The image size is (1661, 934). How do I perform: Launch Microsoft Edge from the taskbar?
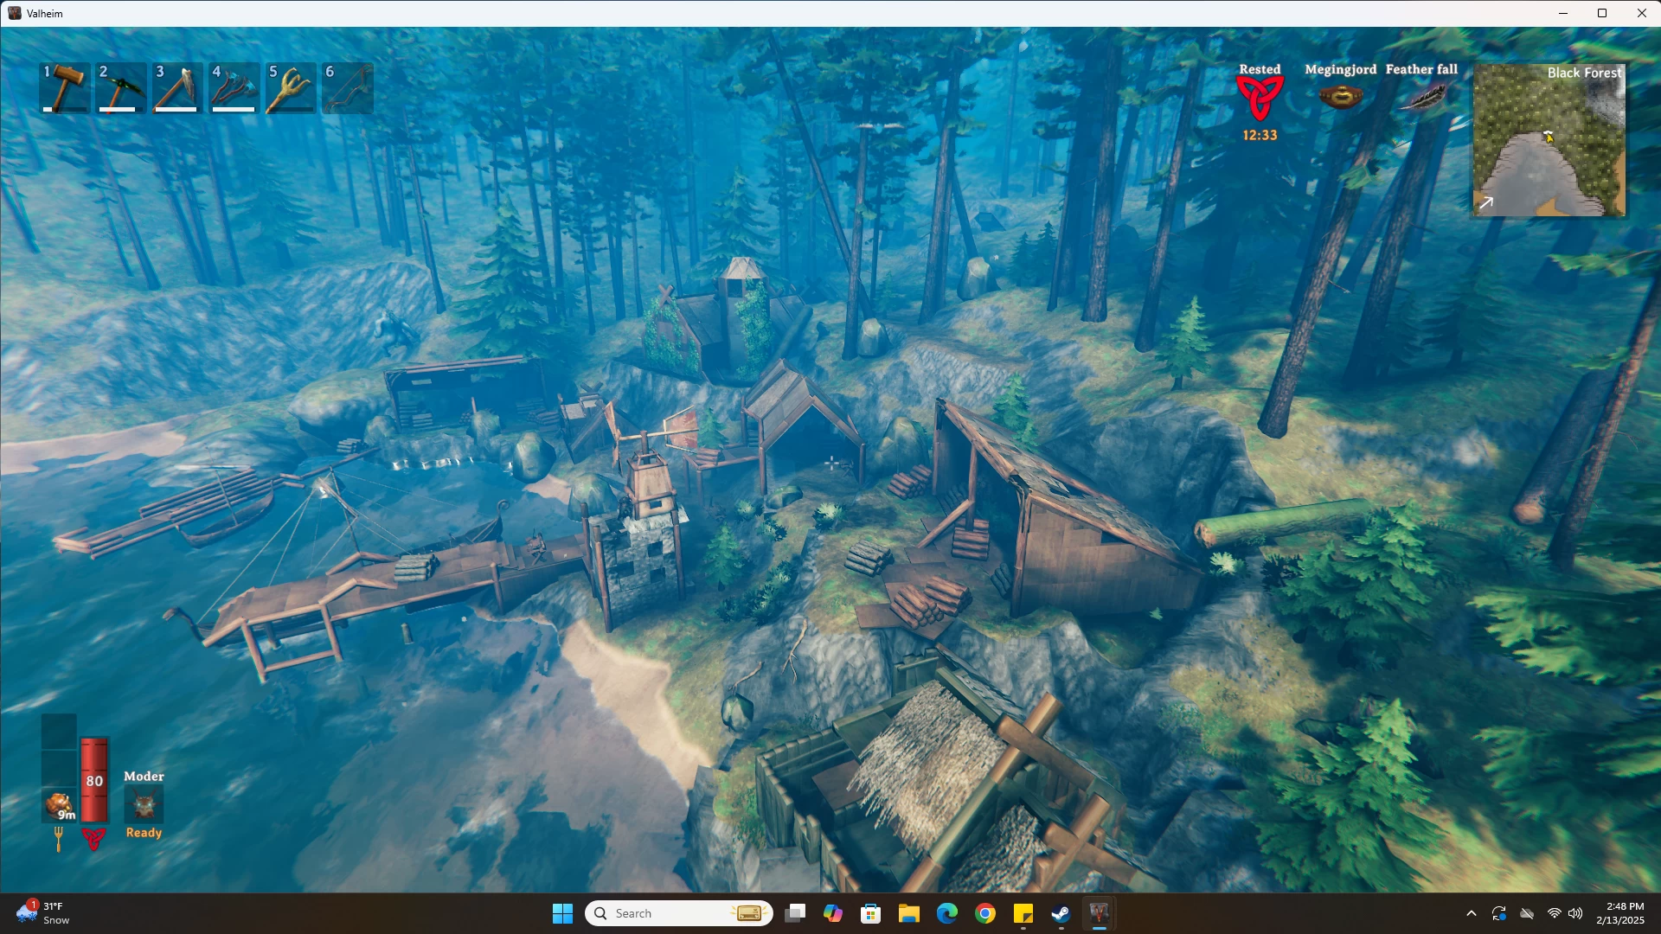(947, 913)
